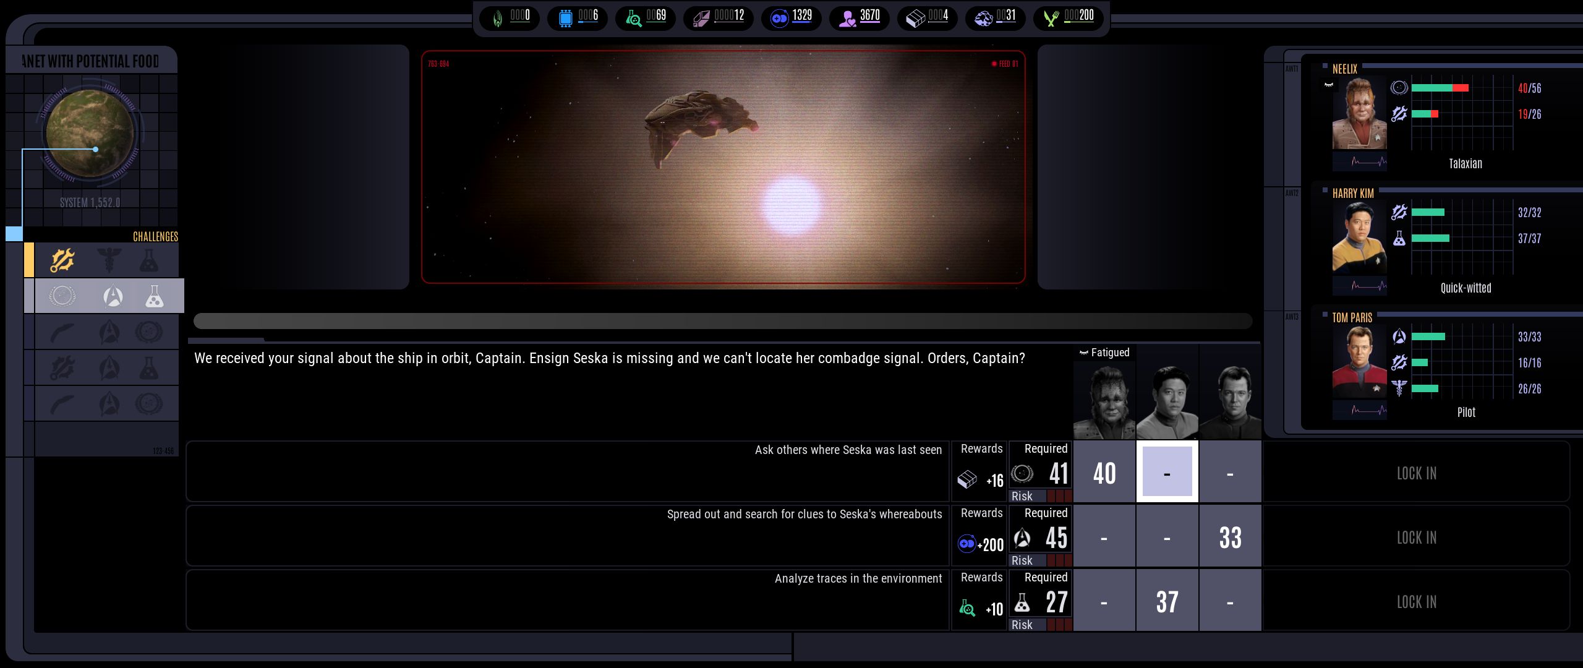Image resolution: width=1583 pixels, height=668 pixels.
Task: Lock in the 'Analyze traces in the environment' choice
Action: tap(1416, 602)
